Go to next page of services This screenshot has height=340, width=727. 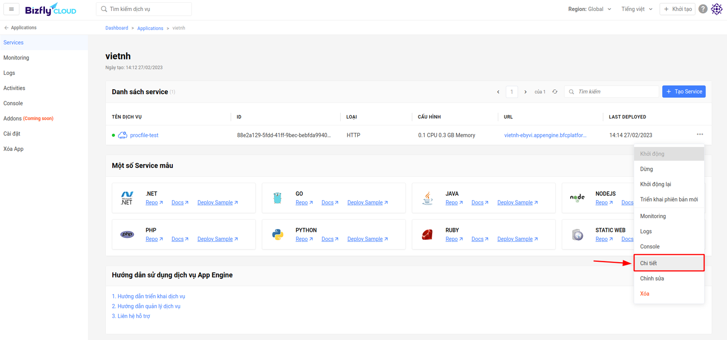pyautogui.click(x=525, y=92)
